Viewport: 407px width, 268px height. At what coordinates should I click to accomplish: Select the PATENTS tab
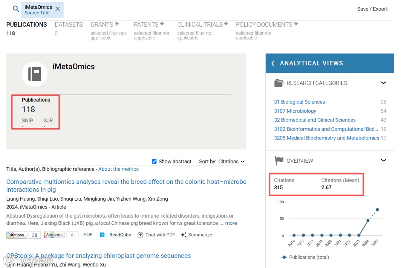[x=146, y=24]
